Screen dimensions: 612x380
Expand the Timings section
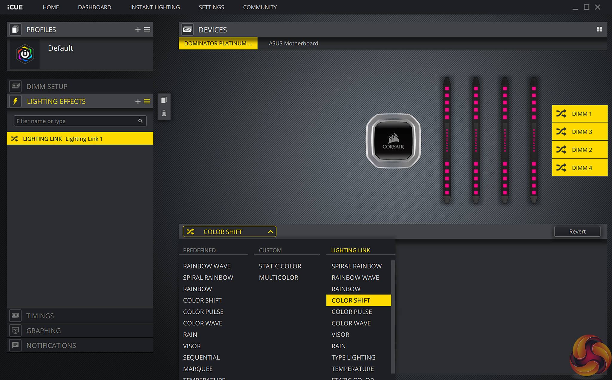[40, 316]
